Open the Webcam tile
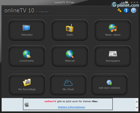This screenshot has width=140, height=113. pyautogui.click(x=70, y=56)
